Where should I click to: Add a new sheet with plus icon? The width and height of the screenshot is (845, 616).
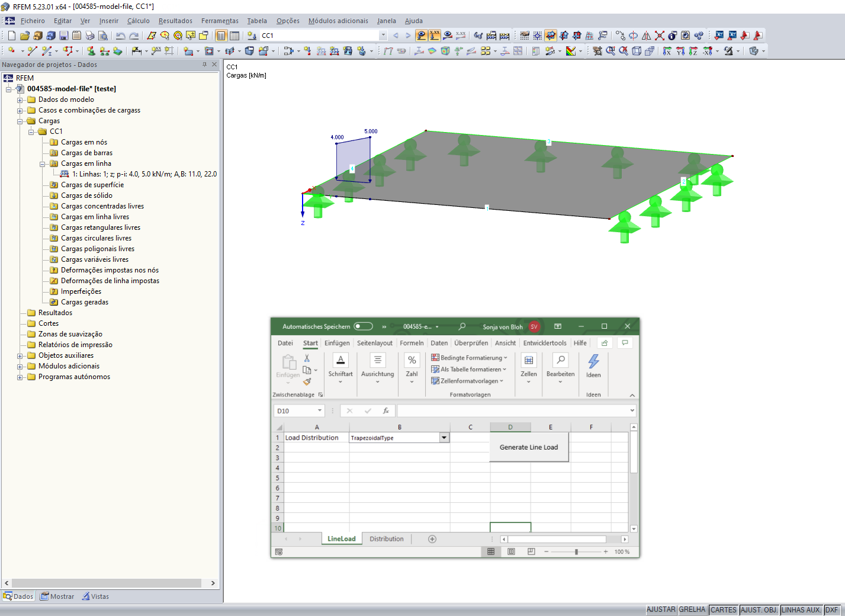(x=432, y=539)
